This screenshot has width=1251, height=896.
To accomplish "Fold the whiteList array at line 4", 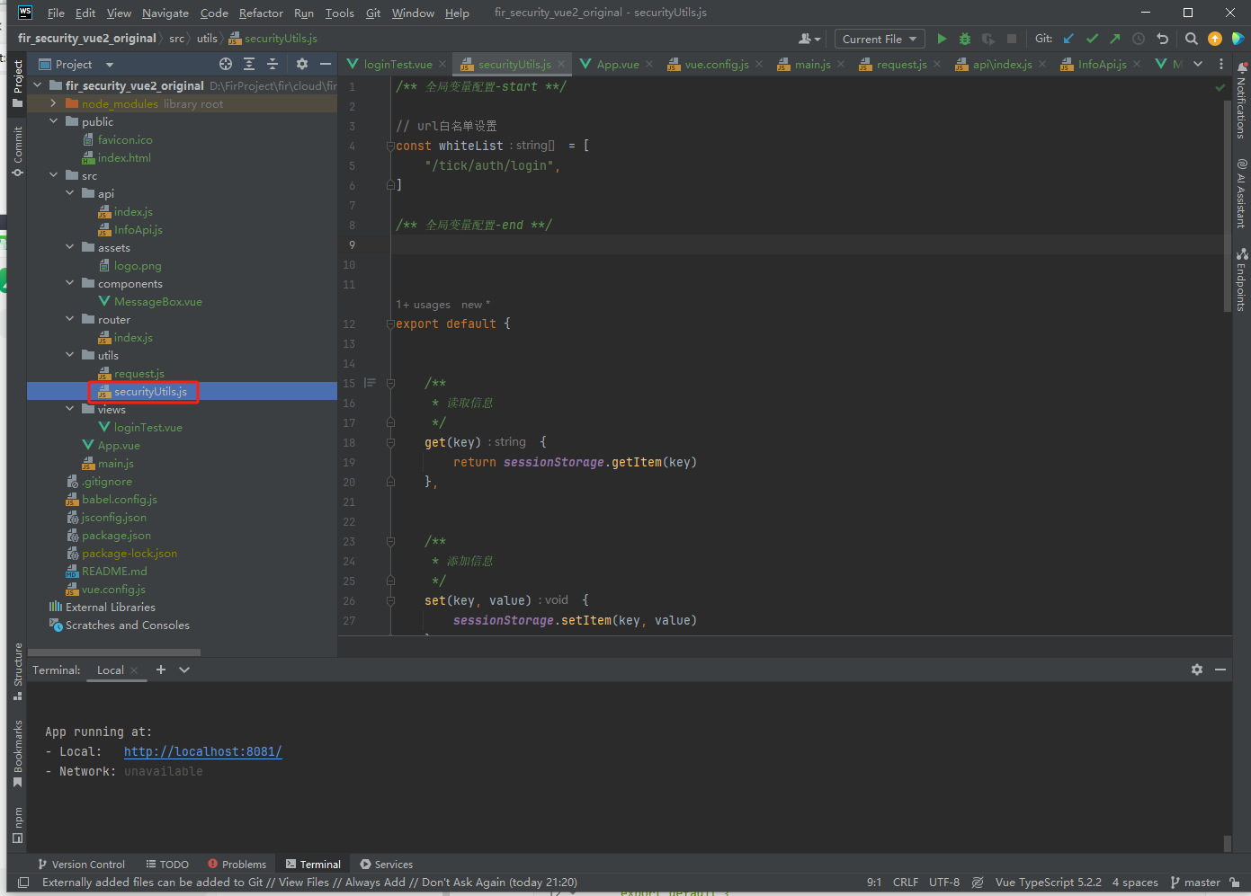I will point(390,146).
